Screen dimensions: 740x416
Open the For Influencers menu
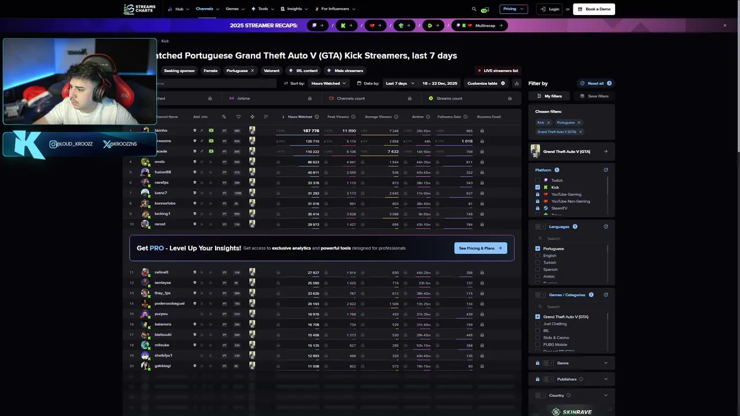(335, 9)
